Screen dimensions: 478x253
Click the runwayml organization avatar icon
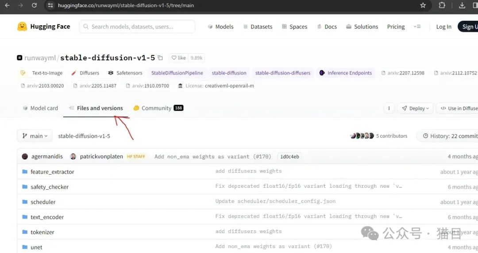click(19, 58)
